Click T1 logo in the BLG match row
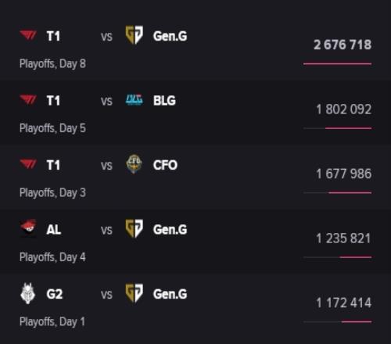 tap(28, 99)
